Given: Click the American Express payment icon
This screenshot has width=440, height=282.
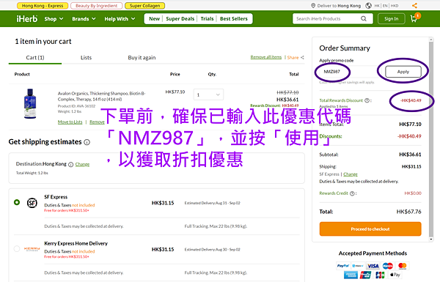Looking at the screenshot, I should [x=351, y=275].
